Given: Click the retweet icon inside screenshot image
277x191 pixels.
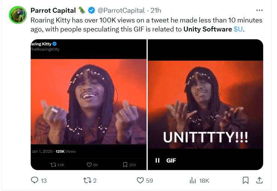Looking at the screenshot, I should click(x=53, y=165).
